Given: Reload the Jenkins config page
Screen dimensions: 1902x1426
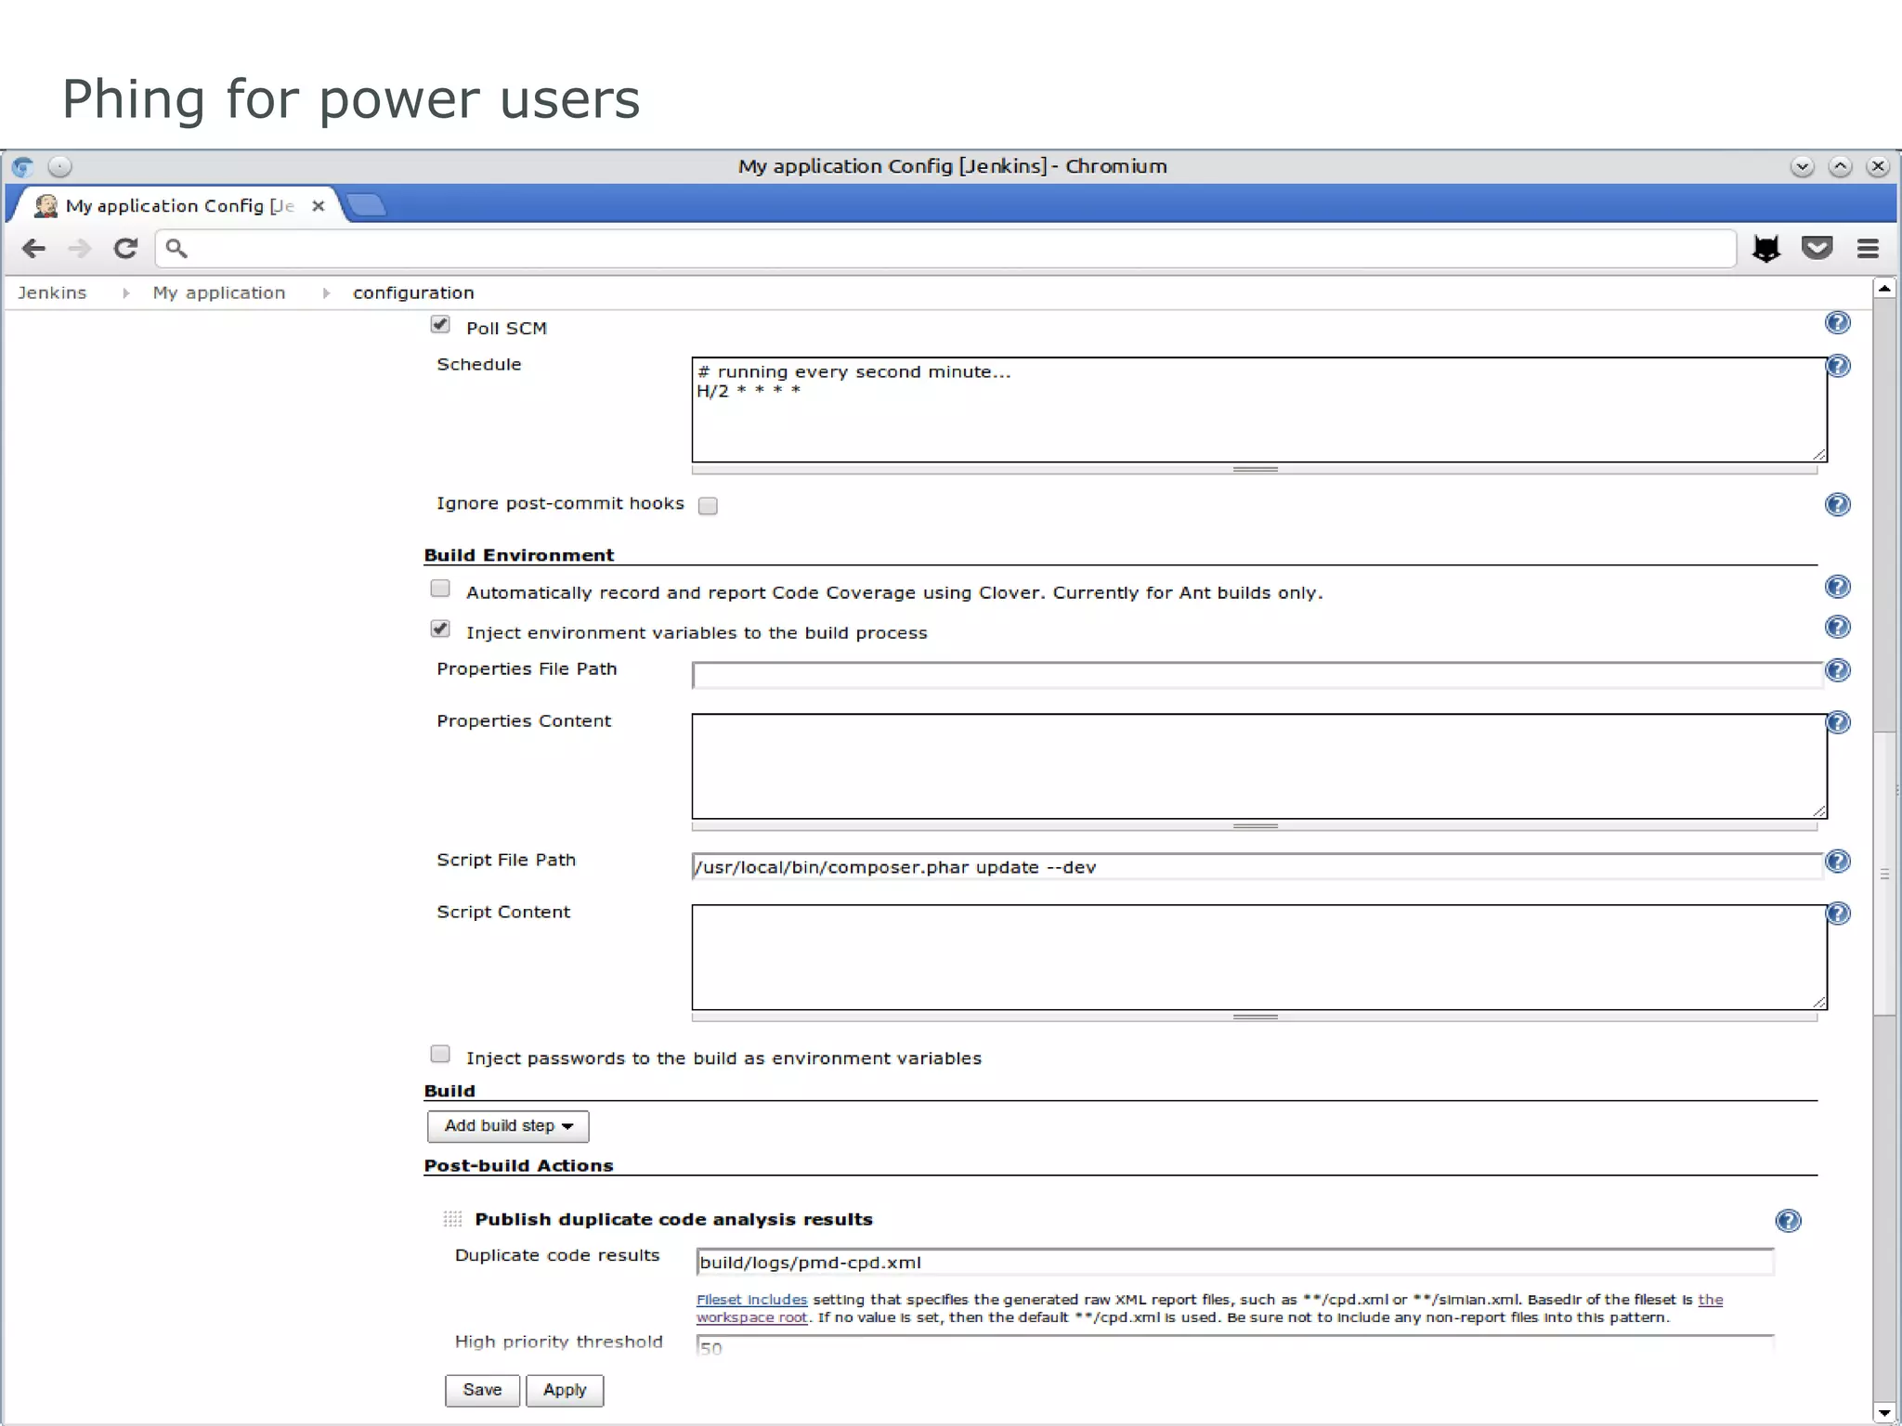Looking at the screenshot, I should [125, 248].
